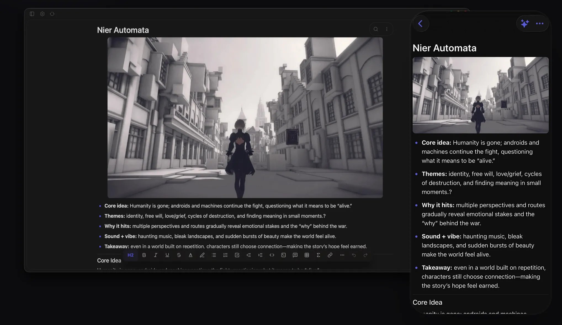This screenshot has width=562, height=325.
Task: Toggle the sidebar panel icon
Action: click(32, 14)
